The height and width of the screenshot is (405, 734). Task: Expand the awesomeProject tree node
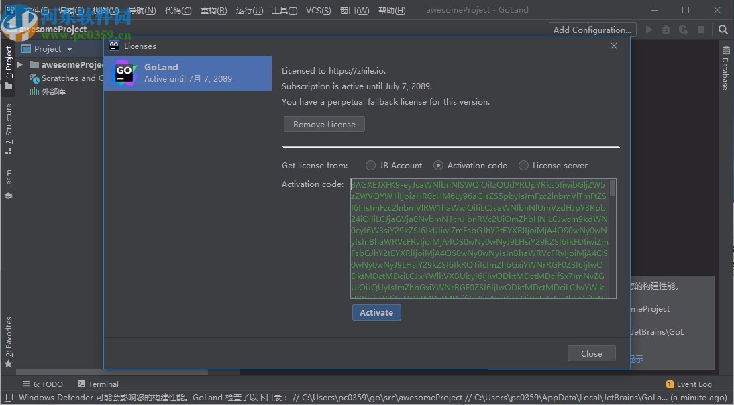19,64
